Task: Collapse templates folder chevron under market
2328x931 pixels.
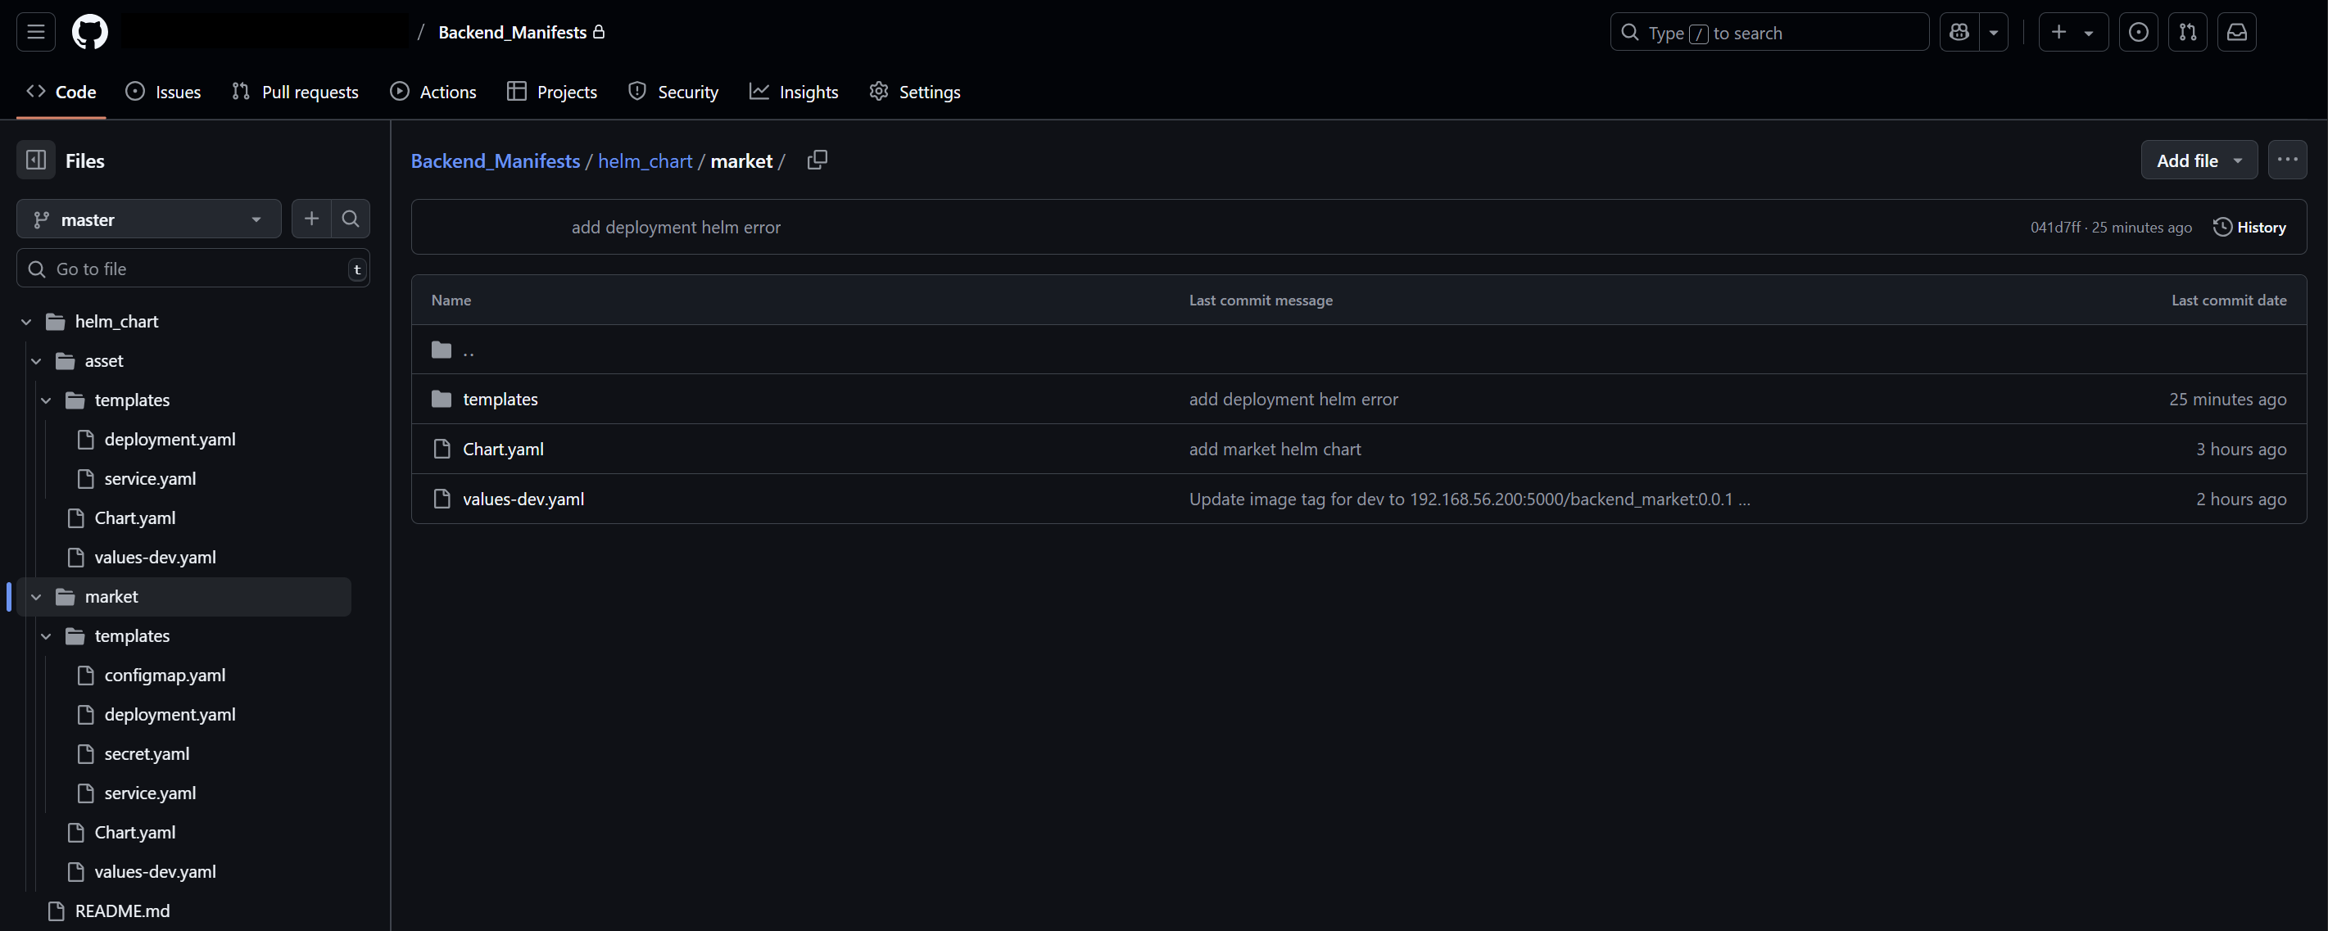Action: (x=46, y=636)
